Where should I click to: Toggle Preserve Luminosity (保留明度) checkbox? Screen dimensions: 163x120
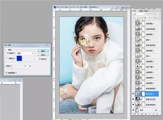click(x=7, y=73)
